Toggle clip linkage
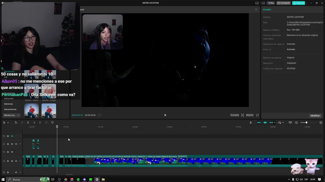325x182 pixels. click(271, 123)
